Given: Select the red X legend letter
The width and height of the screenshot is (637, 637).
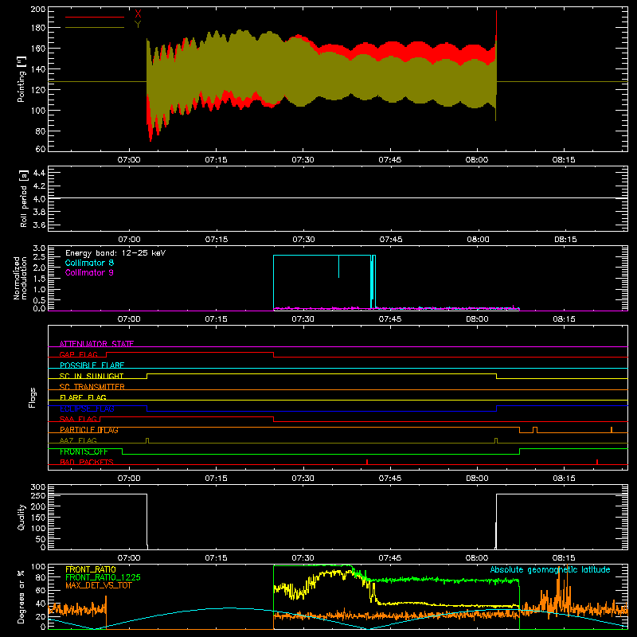Looking at the screenshot, I should click(x=138, y=14).
